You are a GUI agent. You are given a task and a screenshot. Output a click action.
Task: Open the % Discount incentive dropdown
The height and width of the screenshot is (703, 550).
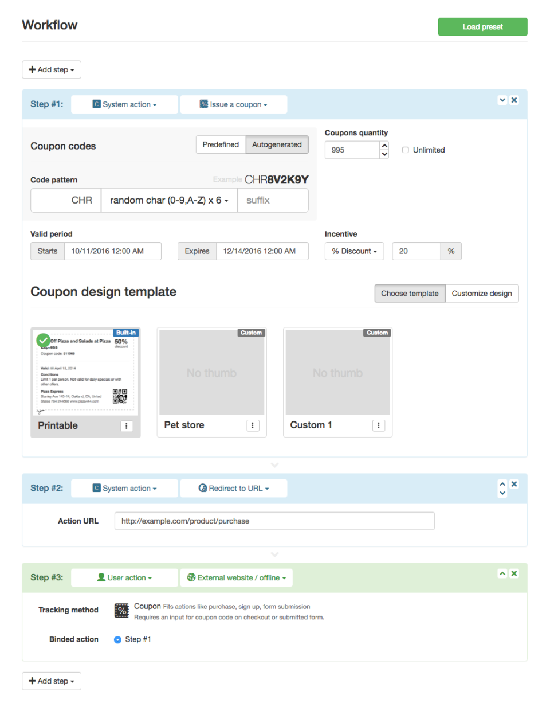355,251
